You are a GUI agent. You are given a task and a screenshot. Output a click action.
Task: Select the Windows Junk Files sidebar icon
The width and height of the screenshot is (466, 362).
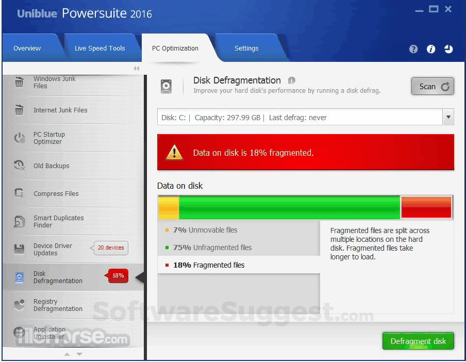19,83
